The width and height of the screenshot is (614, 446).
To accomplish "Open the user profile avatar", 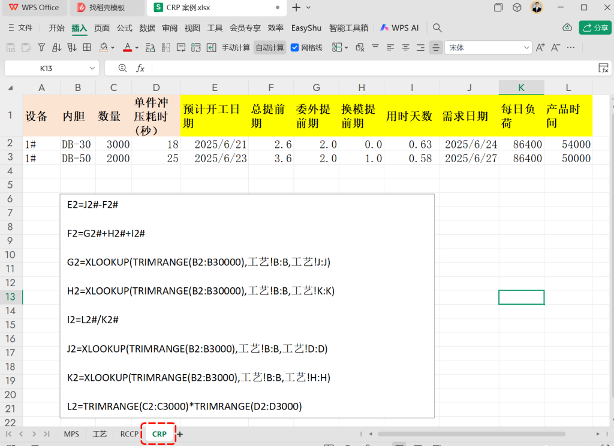I will click(x=537, y=7).
